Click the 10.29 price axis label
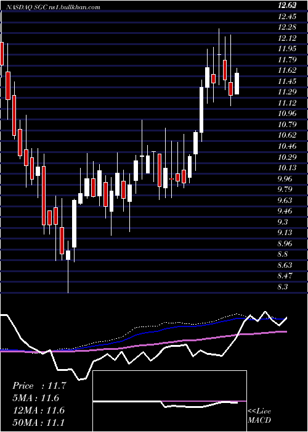Screen dimensions: 308x432 pyautogui.click(x=287, y=157)
